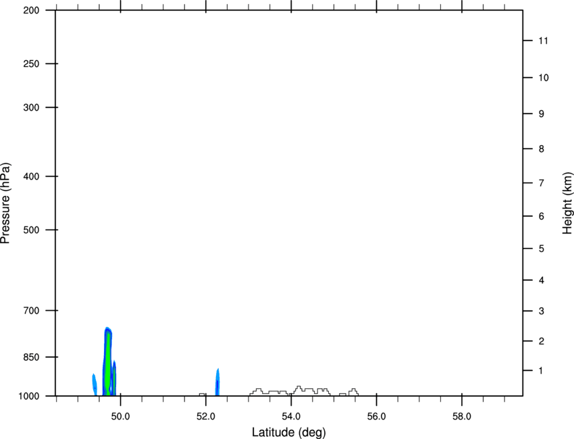
Task: Click pressure tick label 250
Action: point(31,63)
